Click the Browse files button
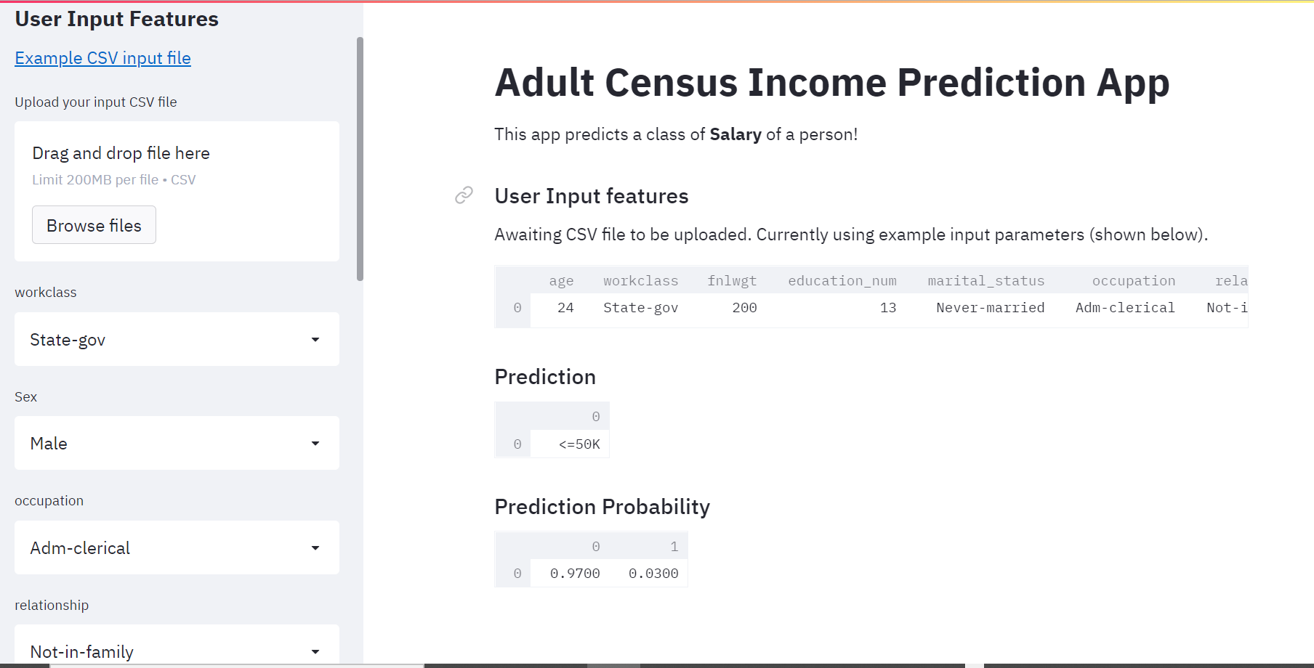 (x=93, y=224)
